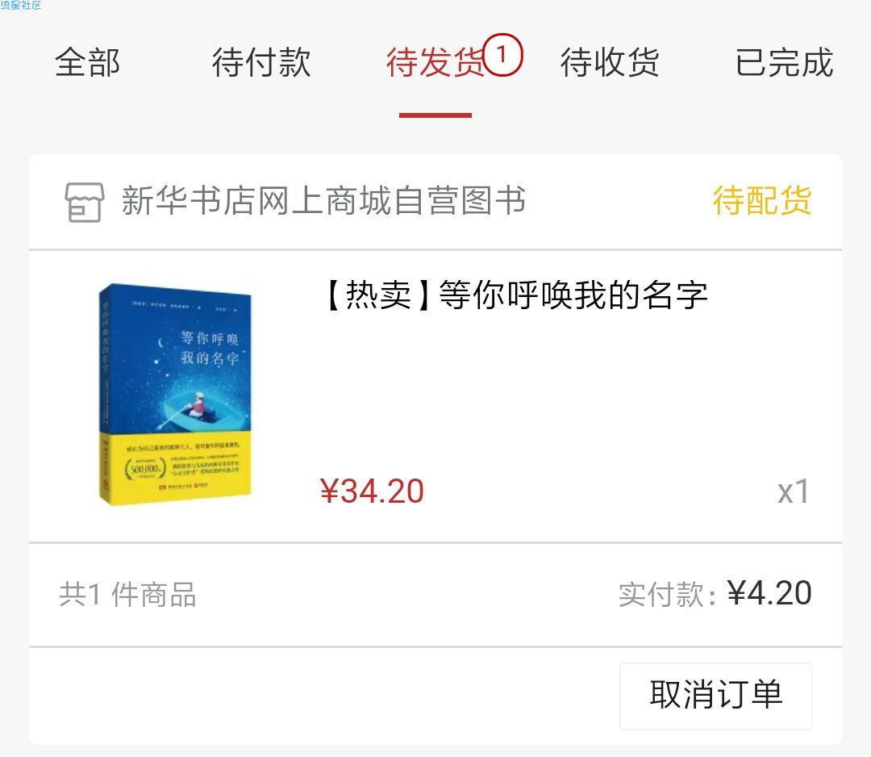Viewport: 871px width, 757px height.
Task: Tap the 【热卖】 hot-sale tag
Action: (377, 295)
